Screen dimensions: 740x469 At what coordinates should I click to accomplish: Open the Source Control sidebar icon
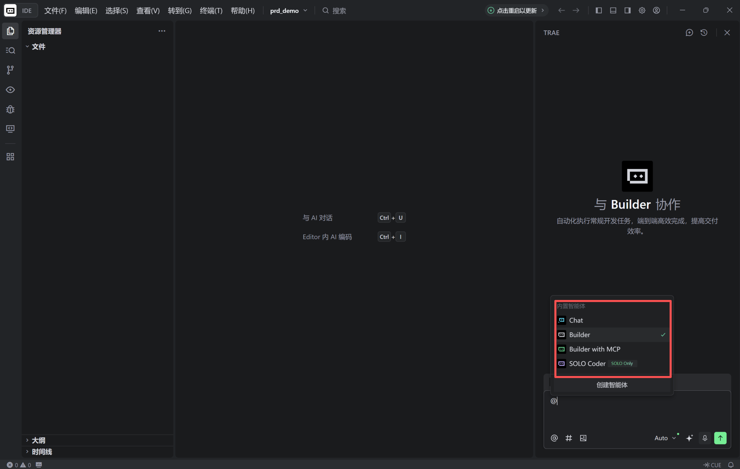pyautogui.click(x=10, y=70)
